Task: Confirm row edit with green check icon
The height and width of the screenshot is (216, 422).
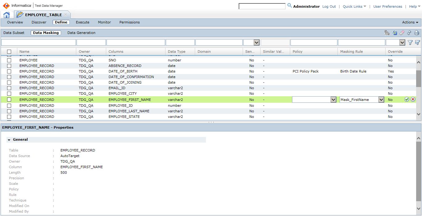Action: 407,99
